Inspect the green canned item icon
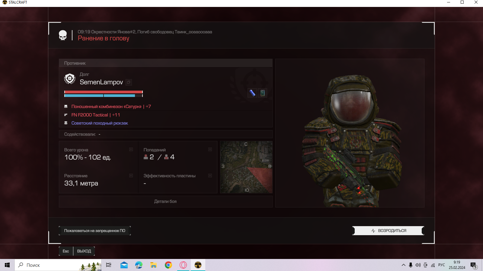Screen dimensions: 483x271 pyautogui.click(x=263, y=93)
